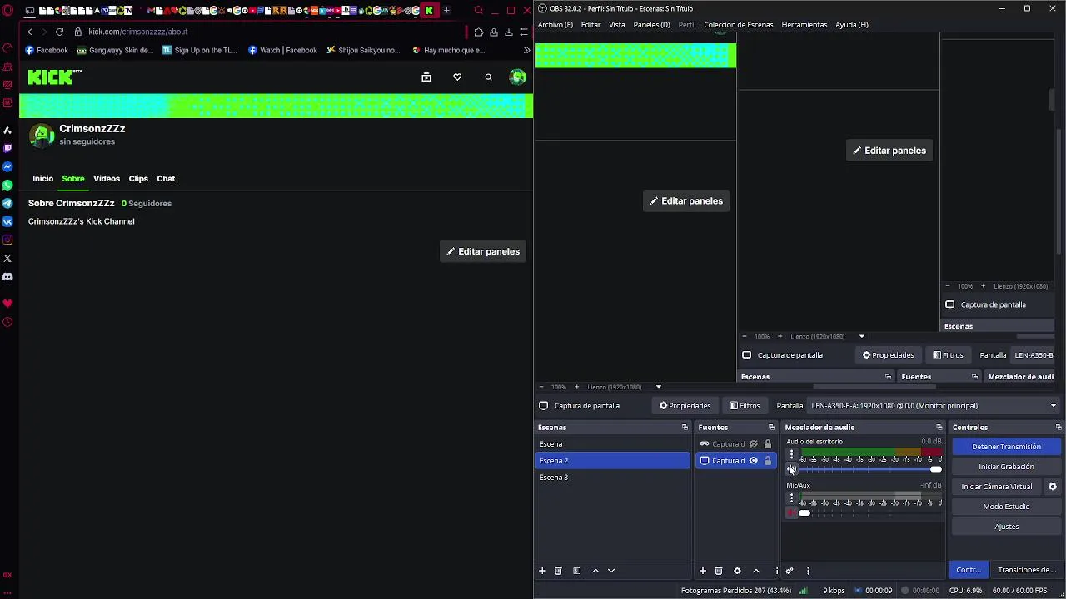The height and width of the screenshot is (599, 1066).
Task: Toggle lock on the first Captura source
Action: [x=768, y=444]
